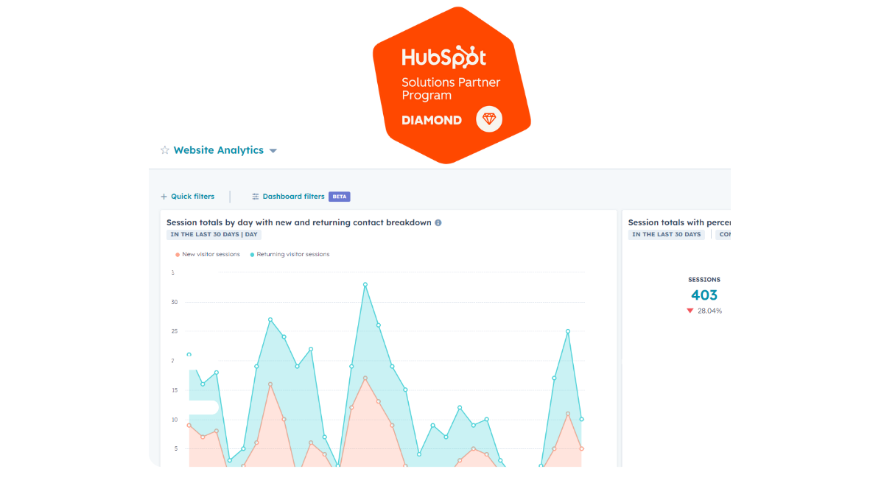
Task: Open the 'In the last 30 days | Day' tag
Action: (x=214, y=235)
